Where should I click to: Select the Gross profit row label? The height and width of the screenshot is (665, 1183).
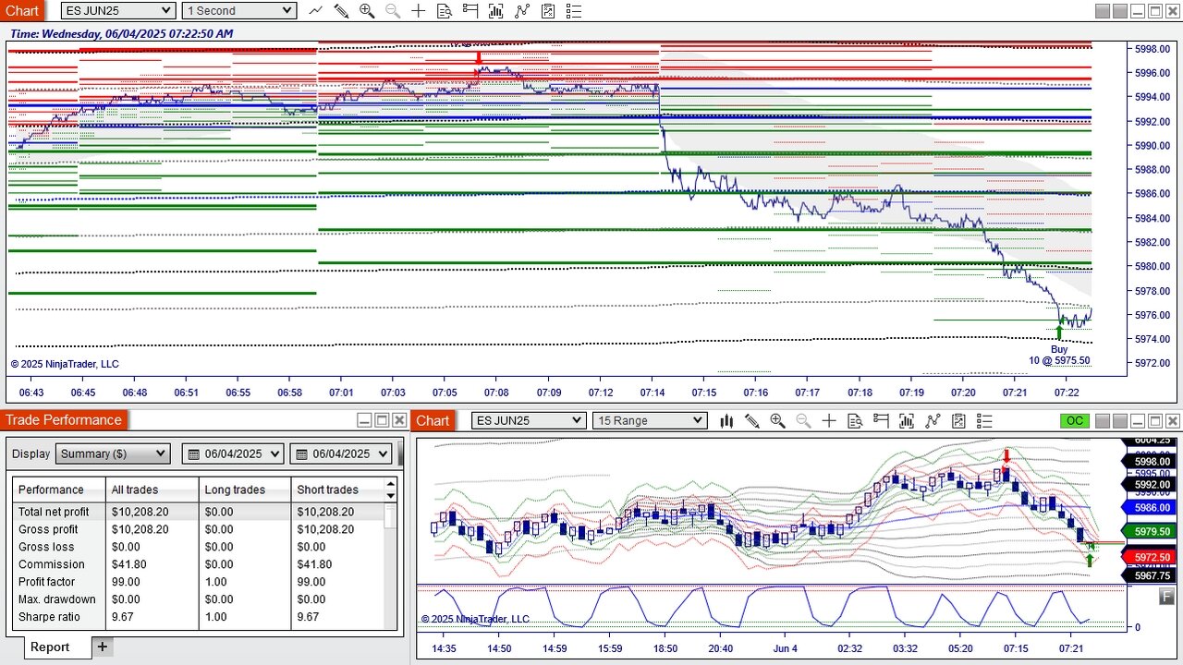(x=48, y=529)
